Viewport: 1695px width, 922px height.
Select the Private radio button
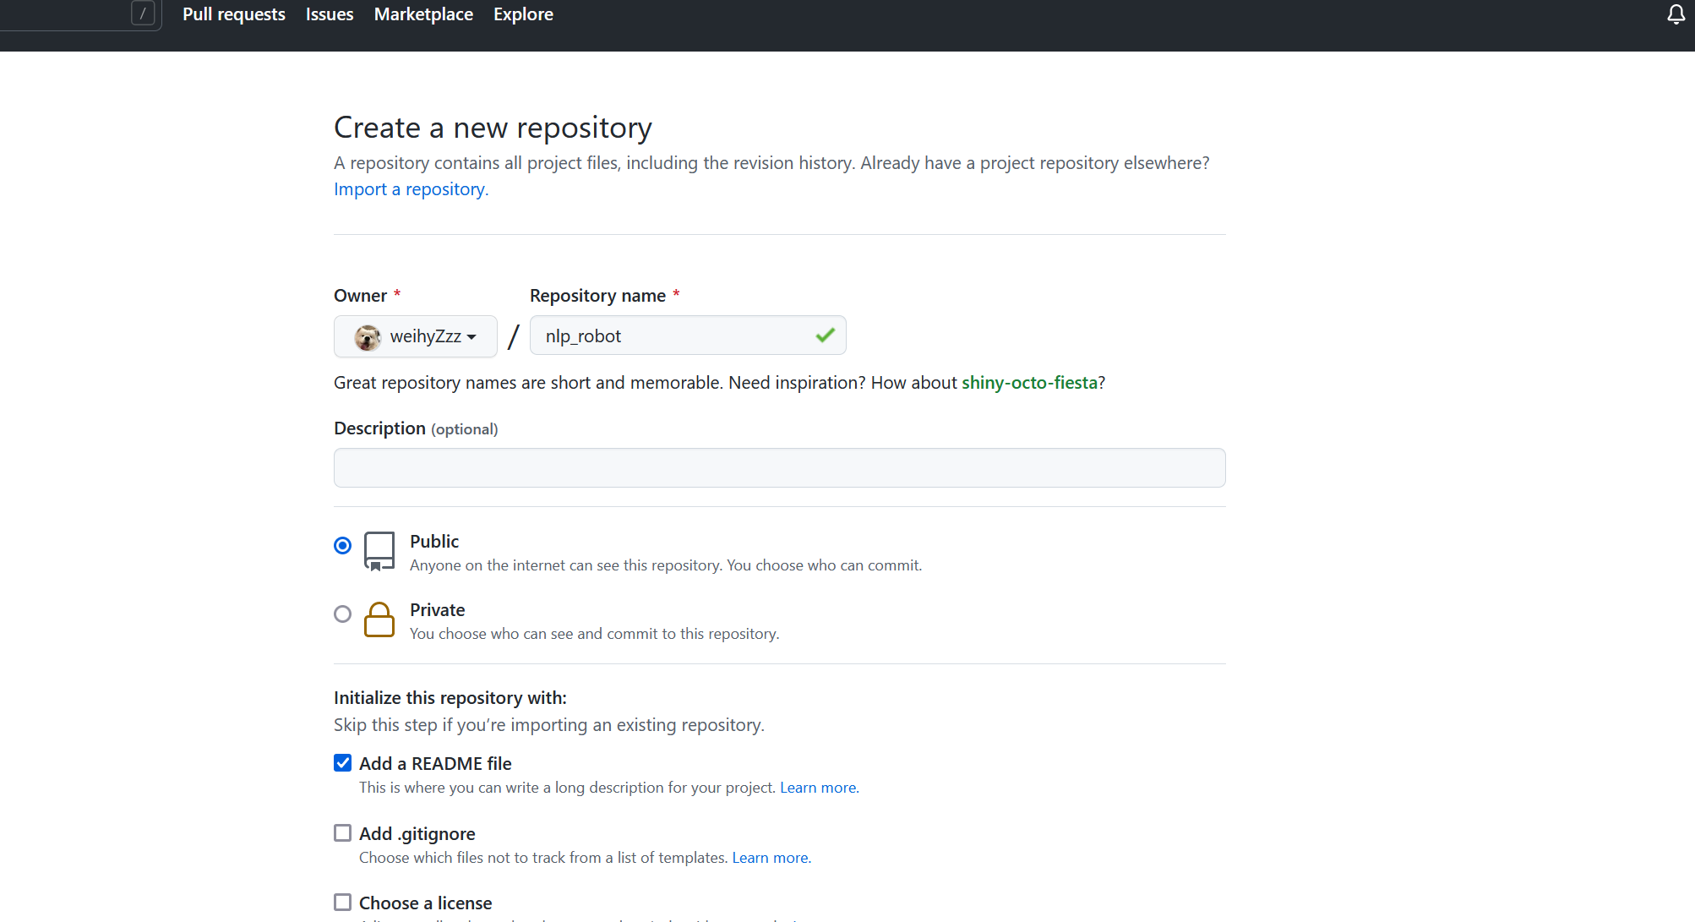point(342,614)
